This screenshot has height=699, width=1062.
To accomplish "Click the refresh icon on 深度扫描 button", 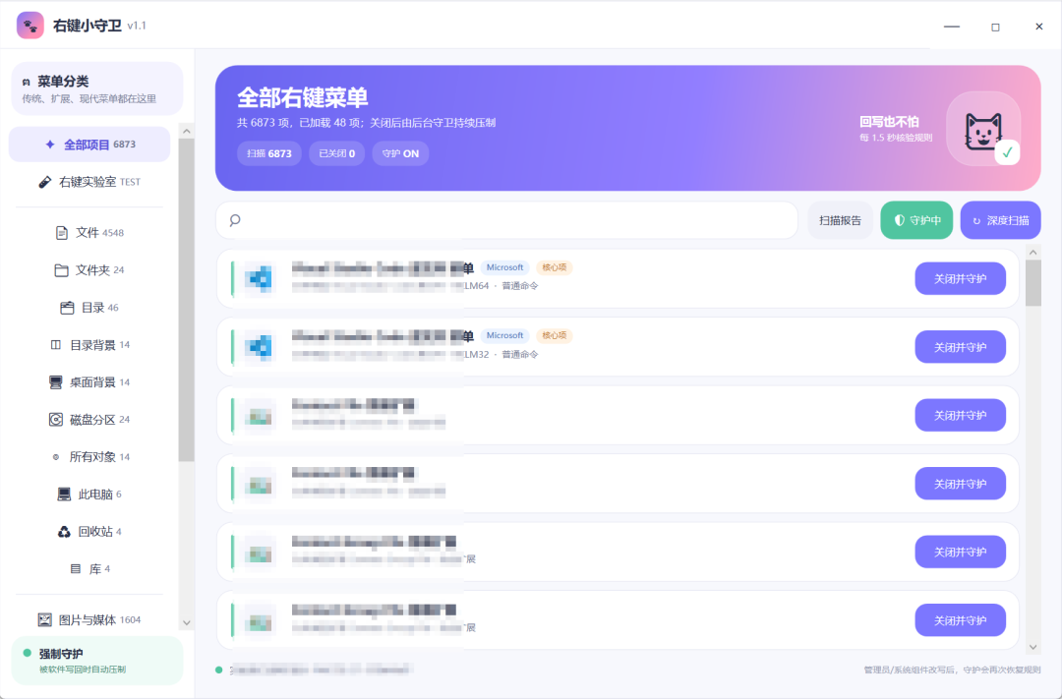I will tap(976, 221).
